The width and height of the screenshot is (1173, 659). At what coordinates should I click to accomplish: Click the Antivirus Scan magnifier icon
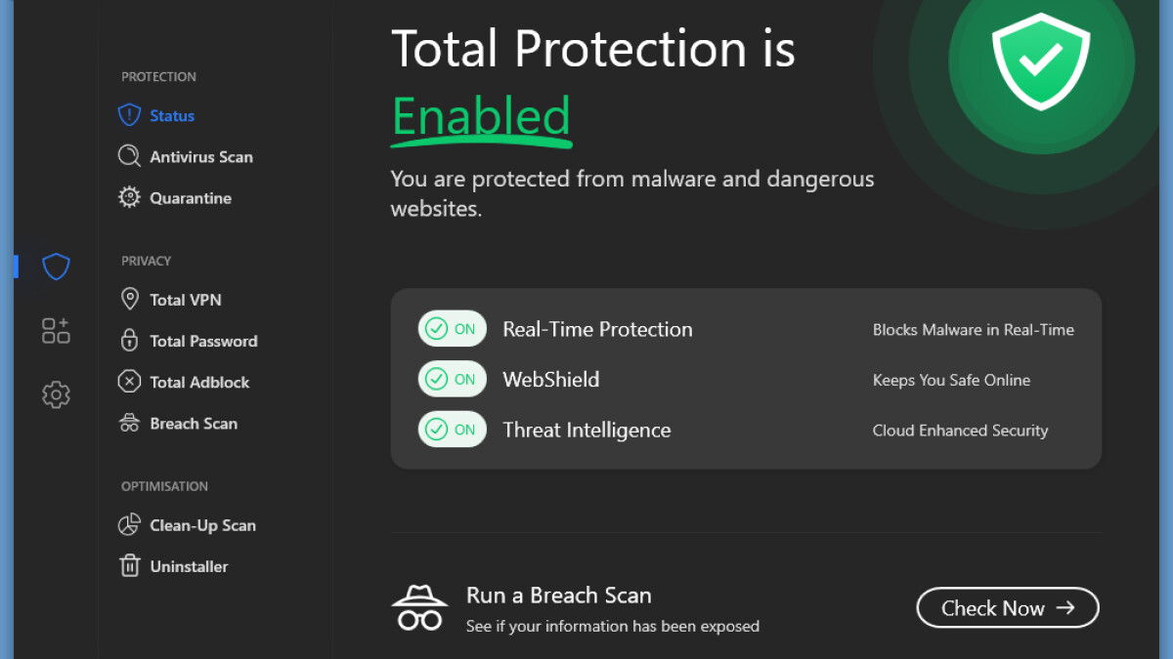[129, 157]
